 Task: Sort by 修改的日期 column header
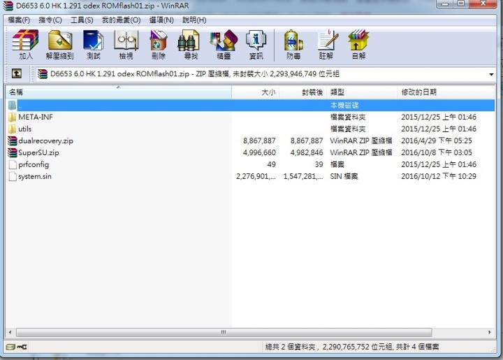coord(446,92)
